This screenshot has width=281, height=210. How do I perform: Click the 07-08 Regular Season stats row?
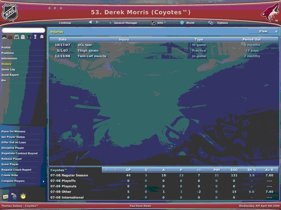point(164,175)
